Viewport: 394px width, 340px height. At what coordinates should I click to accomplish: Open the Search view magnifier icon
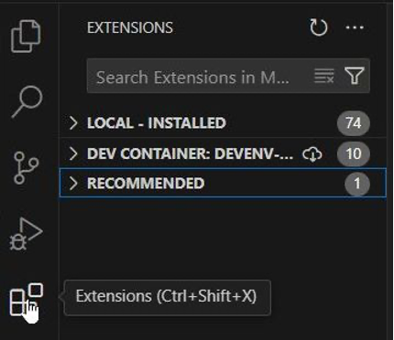27,101
